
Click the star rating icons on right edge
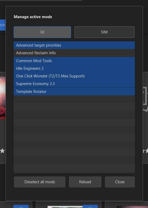[145, 151]
